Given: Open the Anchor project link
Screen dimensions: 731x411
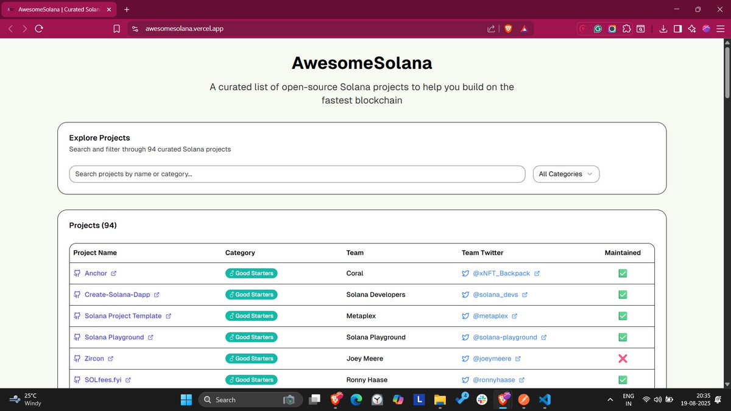Looking at the screenshot, I should [x=96, y=273].
